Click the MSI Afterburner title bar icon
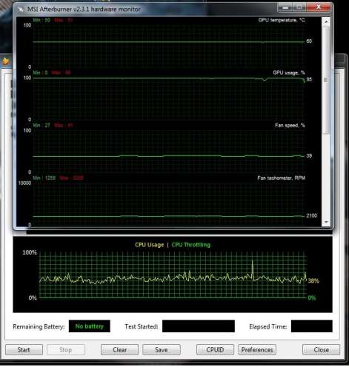This screenshot has width=349, height=370. click(x=21, y=10)
